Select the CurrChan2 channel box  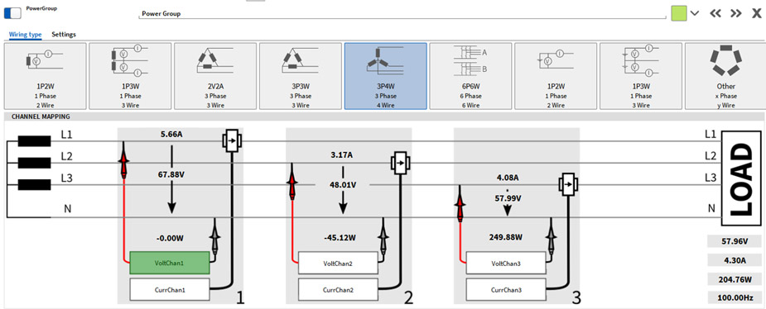click(338, 289)
